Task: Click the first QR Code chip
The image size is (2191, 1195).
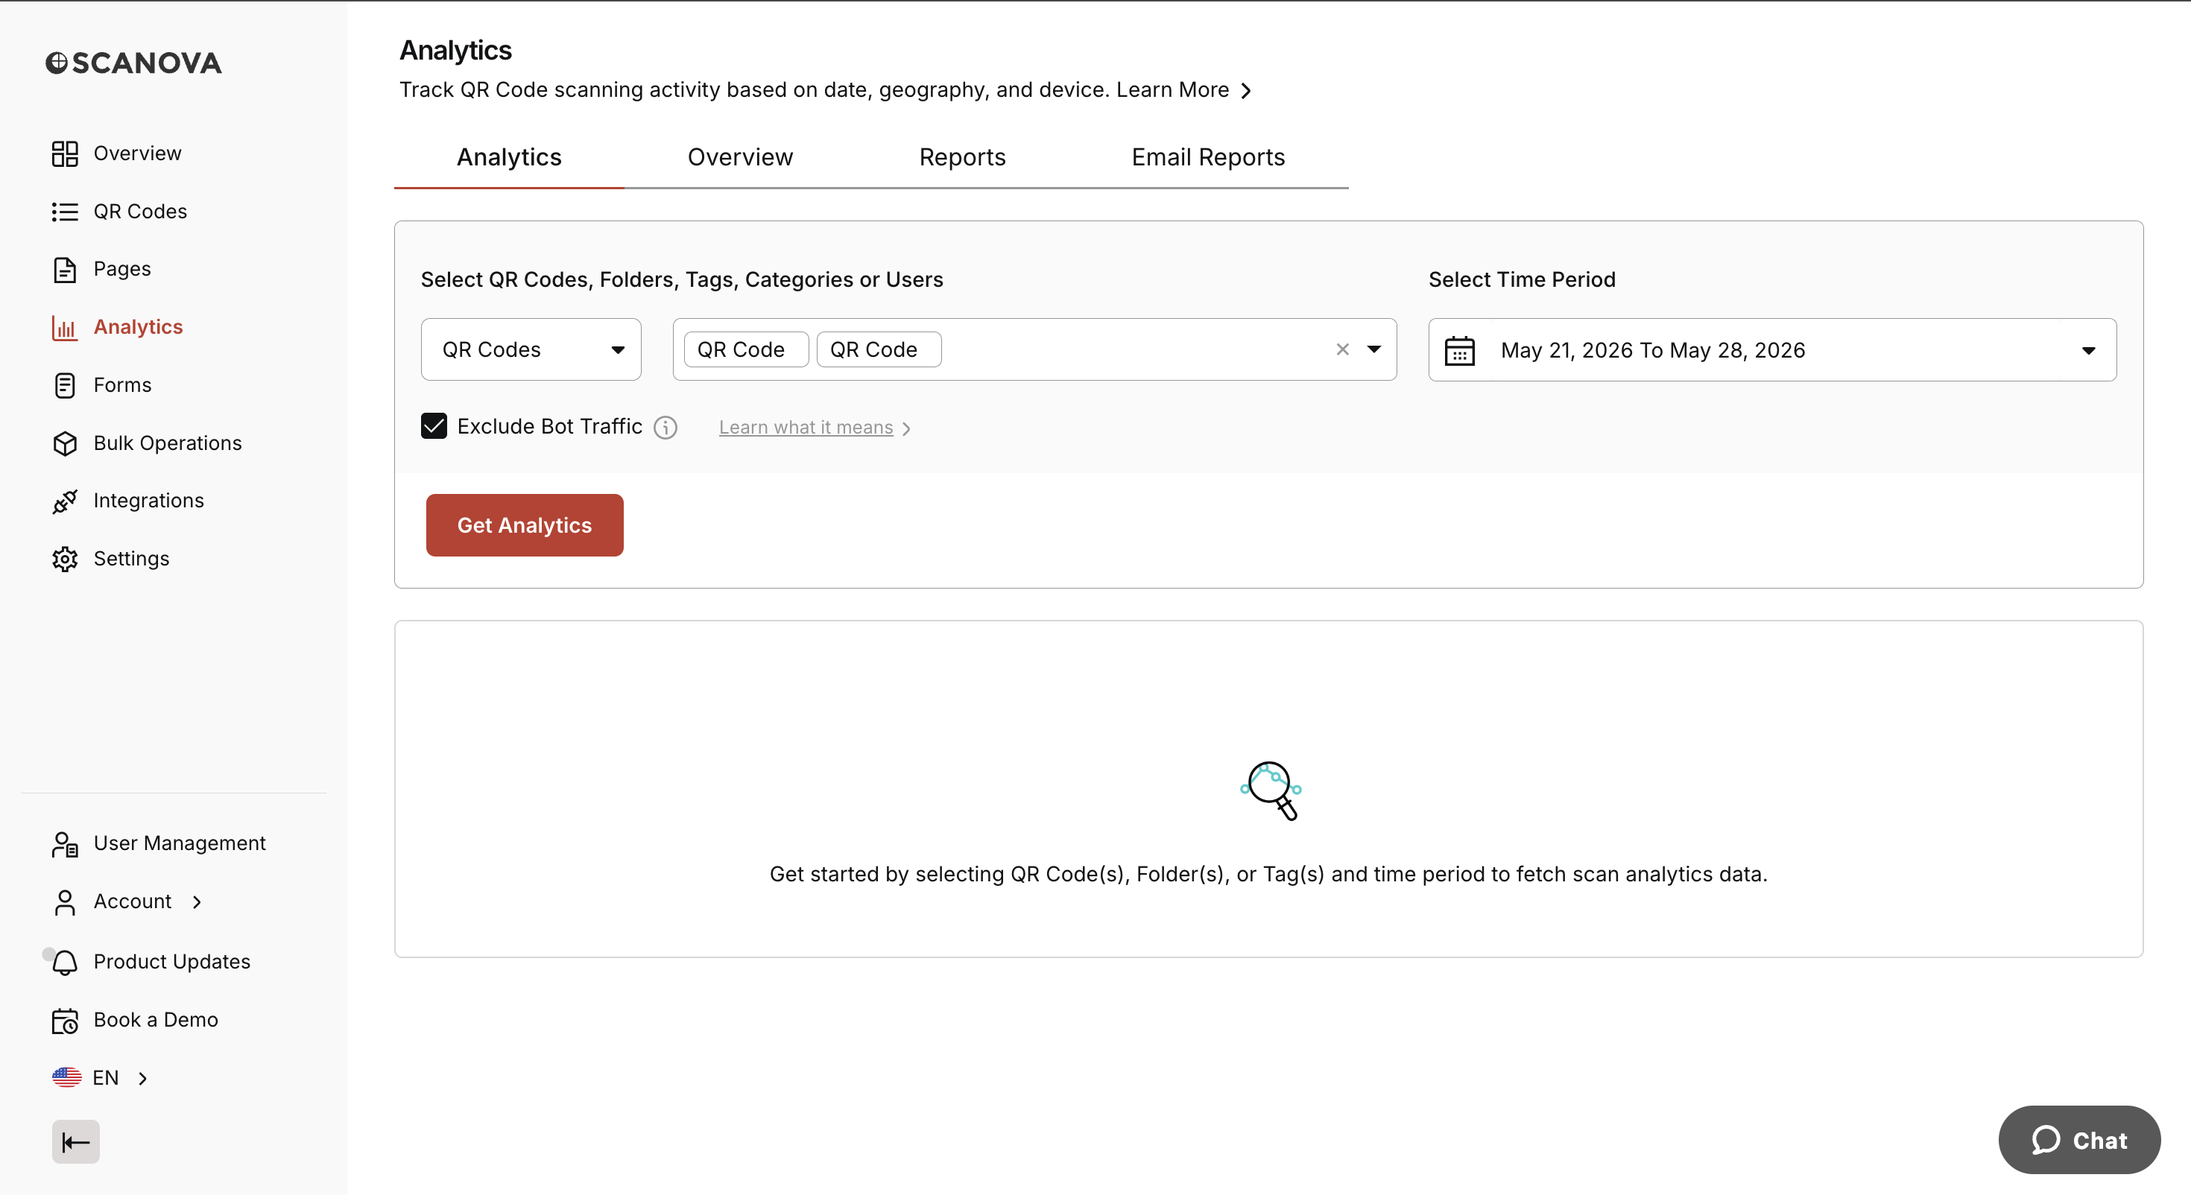Action: [x=746, y=349]
